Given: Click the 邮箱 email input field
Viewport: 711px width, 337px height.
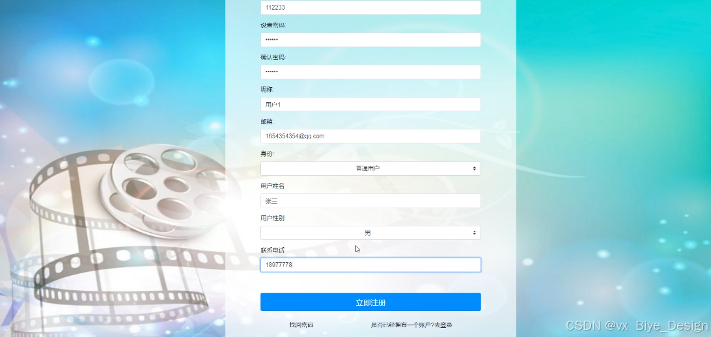Looking at the screenshot, I should (x=370, y=137).
